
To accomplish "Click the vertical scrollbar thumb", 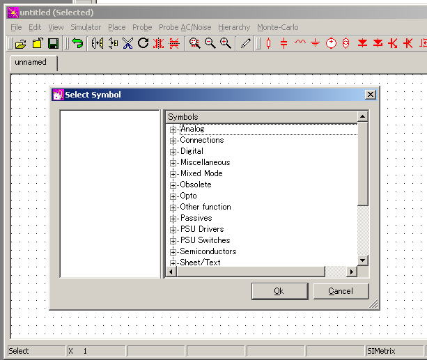I will tap(362, 164).
